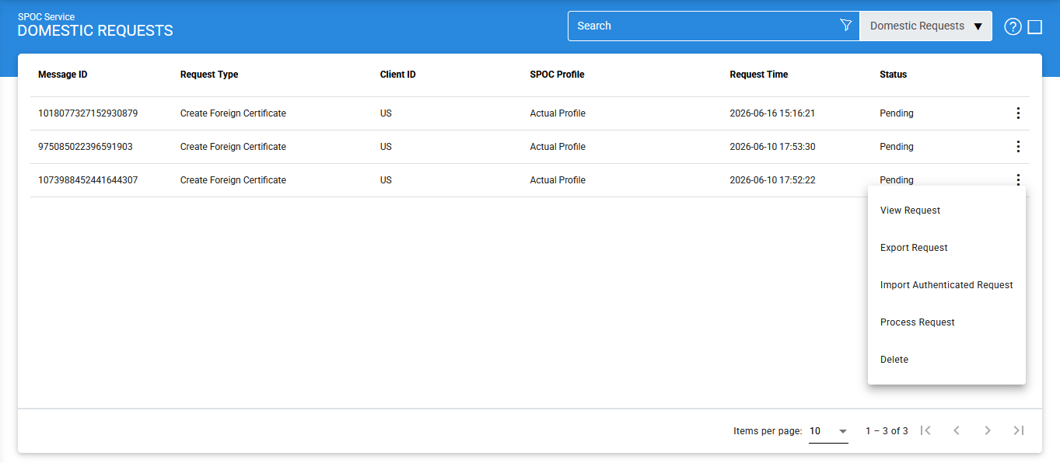Click Pending status of message 1018077327152930879
The image size is (1060, 463).
897,113
